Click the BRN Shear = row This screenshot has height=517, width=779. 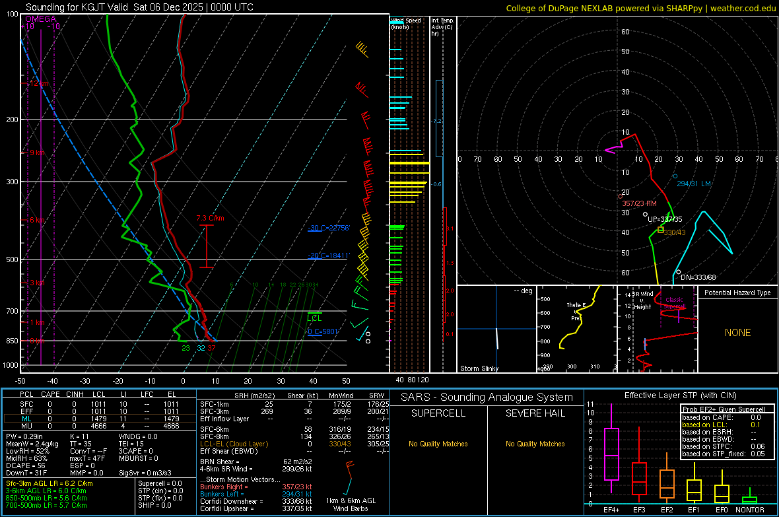coord(256,462)
